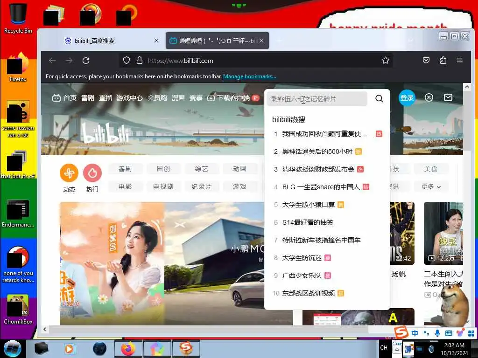This screenshot has height=358, width=478.
Task: Select hot search 黑神话通关后的500小时
Action: pyautogui.click(x=317, y=151)
